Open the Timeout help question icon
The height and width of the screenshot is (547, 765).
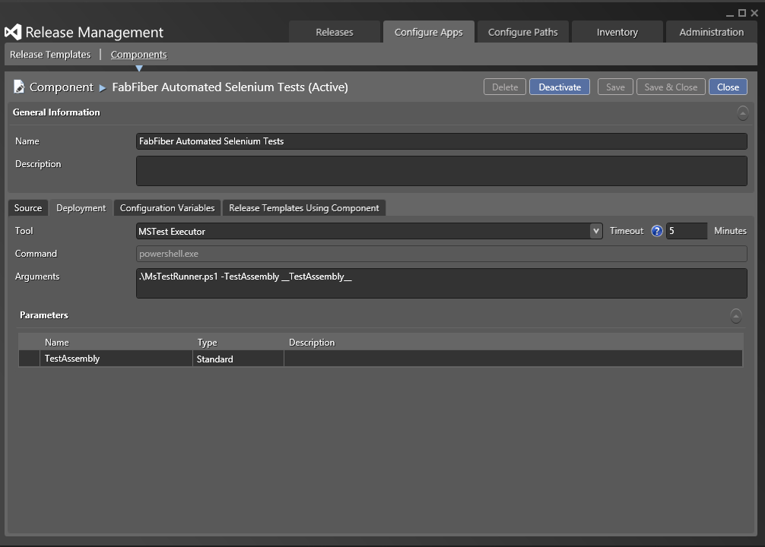[657, 231]
